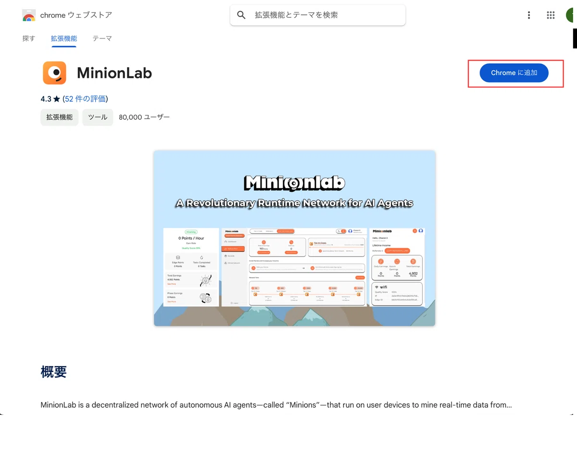Switch to the テーマ tab
The image size is (577, 461).
click(x=102, y=38)
